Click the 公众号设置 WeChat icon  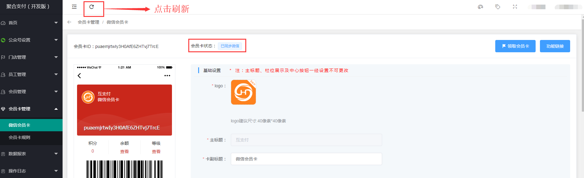pyautogui.click(x=3, y=40)
